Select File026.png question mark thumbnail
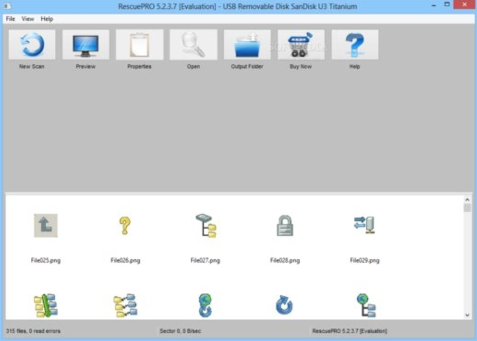Screen dimensions: 477x341 click(x=125, y=226)
